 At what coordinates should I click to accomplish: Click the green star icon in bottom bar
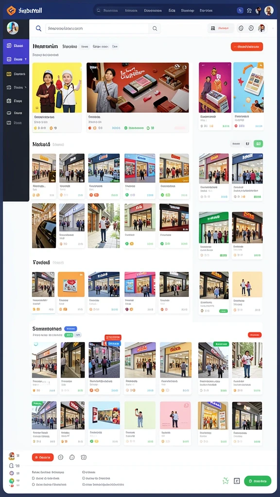pos(226,481)
